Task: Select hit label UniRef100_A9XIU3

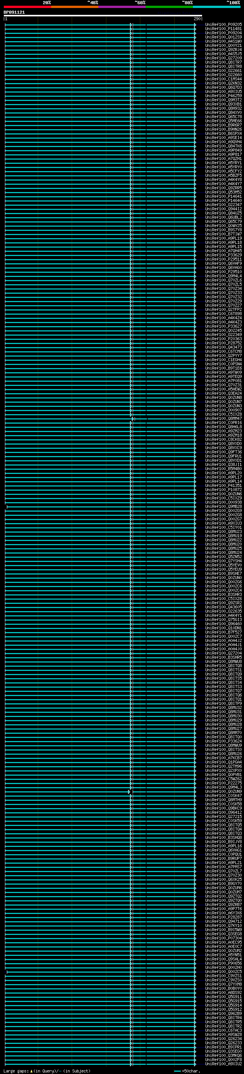Action: pos(223,523)
